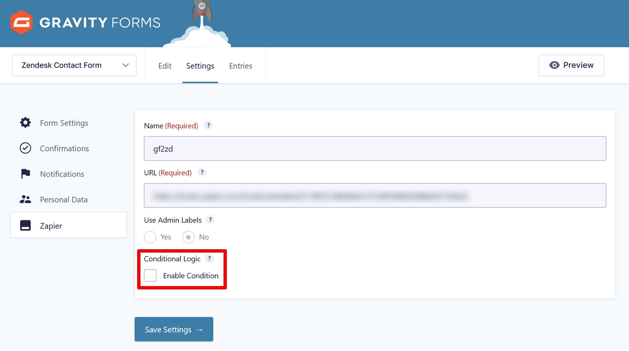
Task: Click the Form Settings gear icon
Action: tap(26, 123)
